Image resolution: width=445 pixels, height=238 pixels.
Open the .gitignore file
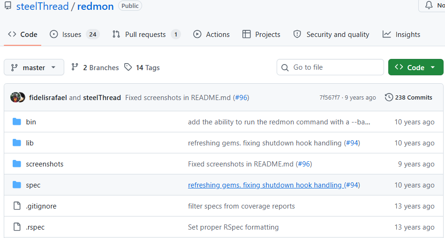(41, 206)
